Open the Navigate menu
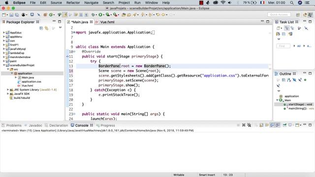 (x=91, y=2)
